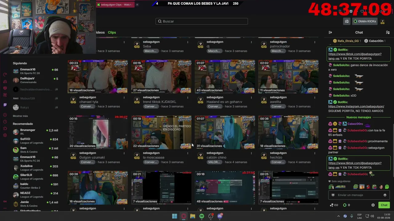Expand following list with Mostrar más

point(20,116)
